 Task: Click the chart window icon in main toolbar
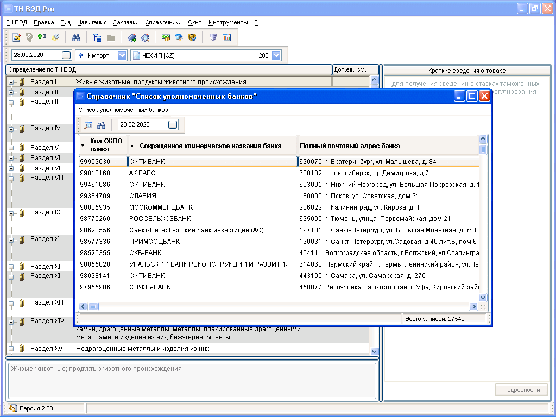tap(226, 37)
